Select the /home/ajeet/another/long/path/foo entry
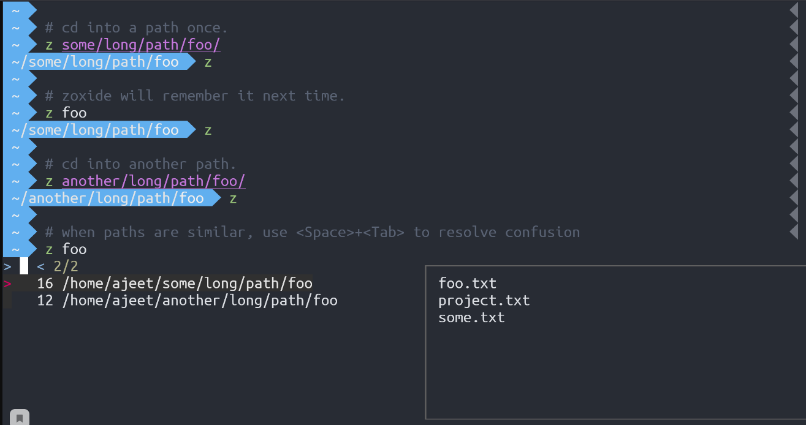The height and width of the screenshot is (425, 806). click(x=199, y=301)
